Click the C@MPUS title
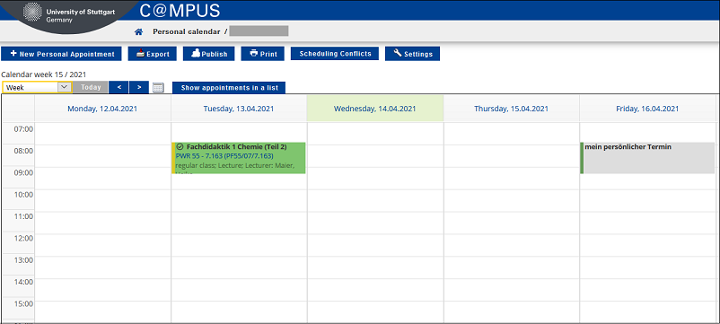The image size is (720, 324). pyautogui.click(x=180, y=10)
